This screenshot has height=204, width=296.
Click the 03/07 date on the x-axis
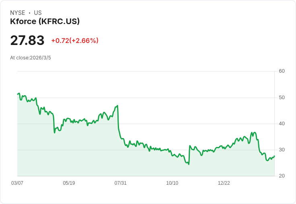click(x=17, y=183)
